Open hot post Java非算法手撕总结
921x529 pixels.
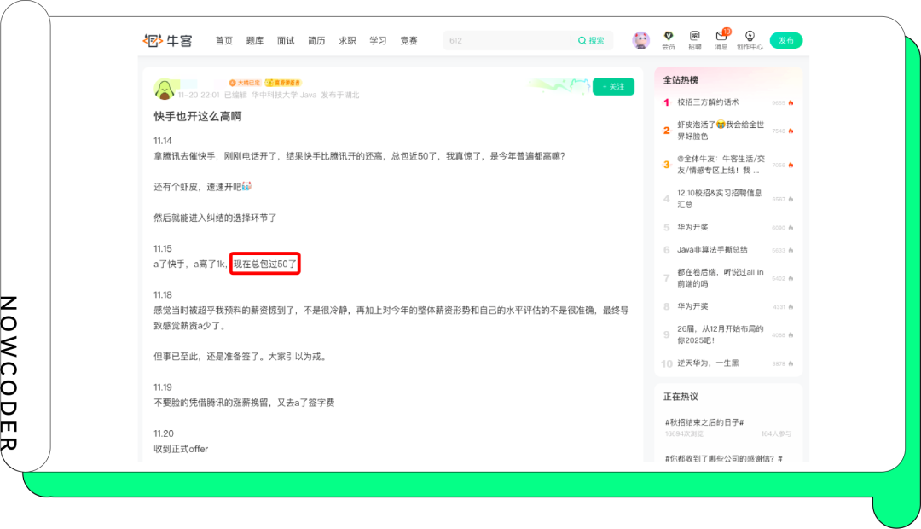pyautogui.click(x=712, y=250)
